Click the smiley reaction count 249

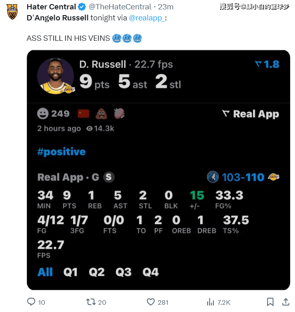point(53,114)
